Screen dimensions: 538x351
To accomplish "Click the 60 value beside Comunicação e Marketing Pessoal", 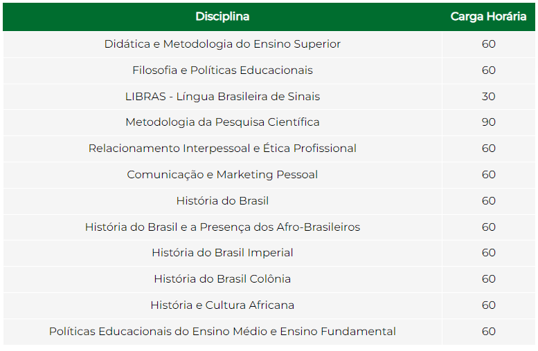I will [x=488, y=175].
